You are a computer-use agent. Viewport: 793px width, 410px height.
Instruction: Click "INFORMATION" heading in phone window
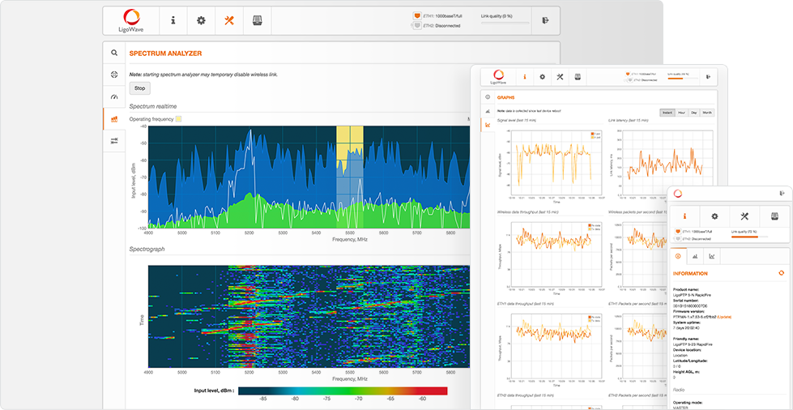690,273
